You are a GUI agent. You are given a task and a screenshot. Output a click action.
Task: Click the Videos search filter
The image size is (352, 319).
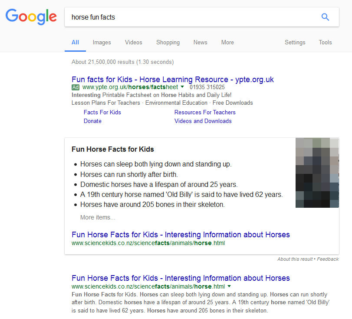coord(133,42)
